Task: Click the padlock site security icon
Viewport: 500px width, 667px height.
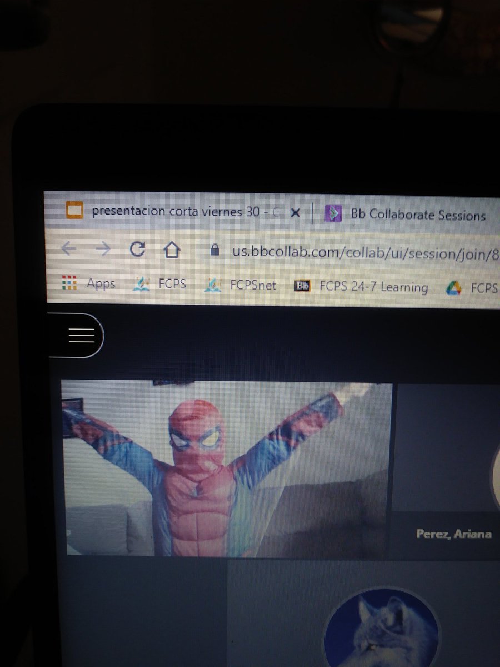Action: (x=215, y=251)
